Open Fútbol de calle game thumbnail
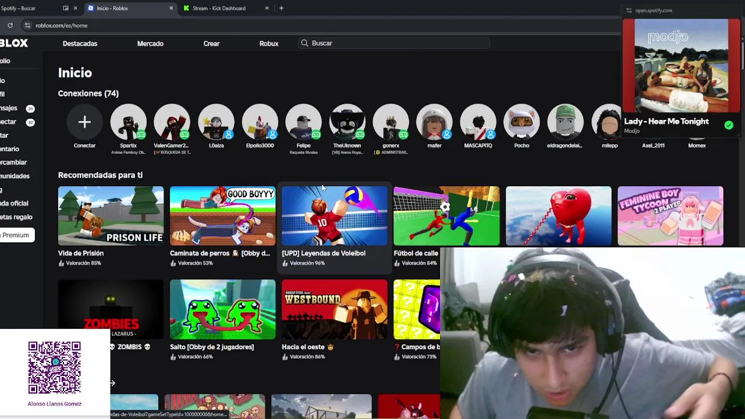This screenshot has height=419, width=745. coord(446,216)
